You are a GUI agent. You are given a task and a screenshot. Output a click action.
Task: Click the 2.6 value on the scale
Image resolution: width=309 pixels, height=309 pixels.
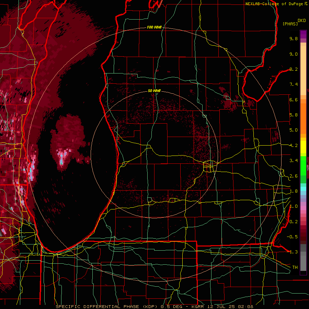coord(294,176)
